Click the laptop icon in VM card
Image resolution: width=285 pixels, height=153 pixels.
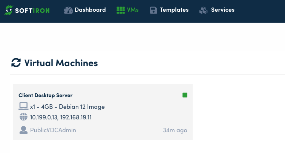23,107
